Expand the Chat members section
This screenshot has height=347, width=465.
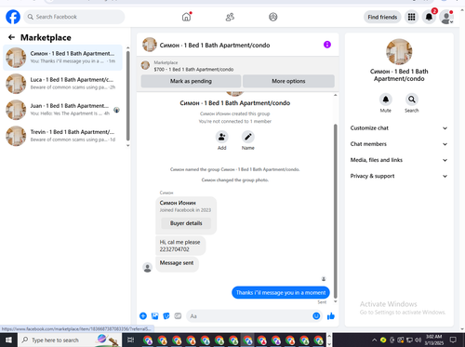click(399, 144)
